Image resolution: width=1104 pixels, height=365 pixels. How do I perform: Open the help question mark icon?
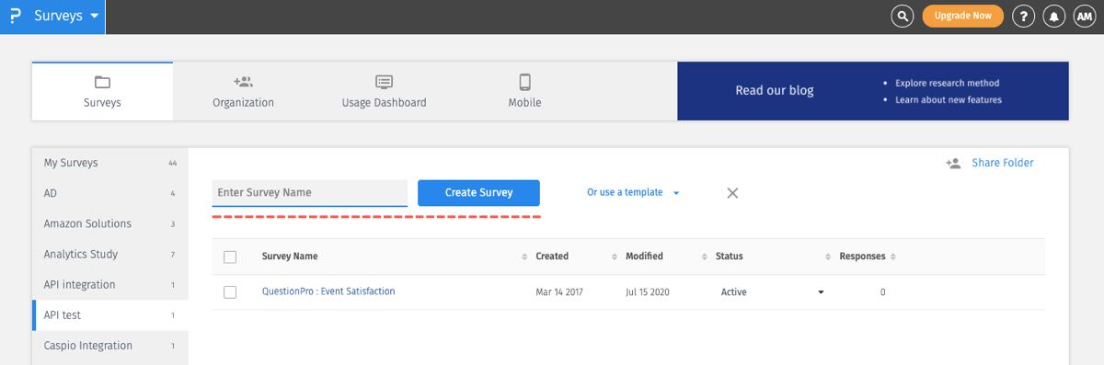coord(1023,16)
